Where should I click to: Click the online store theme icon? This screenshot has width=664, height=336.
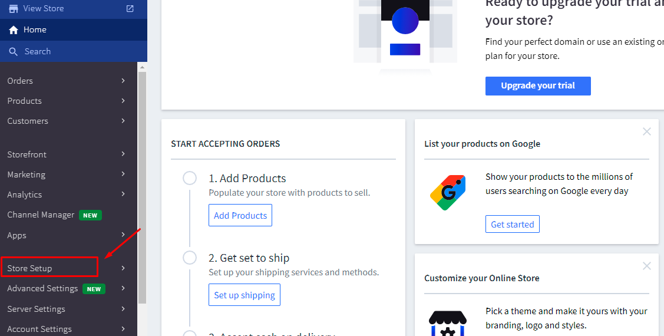coord(448,323)
